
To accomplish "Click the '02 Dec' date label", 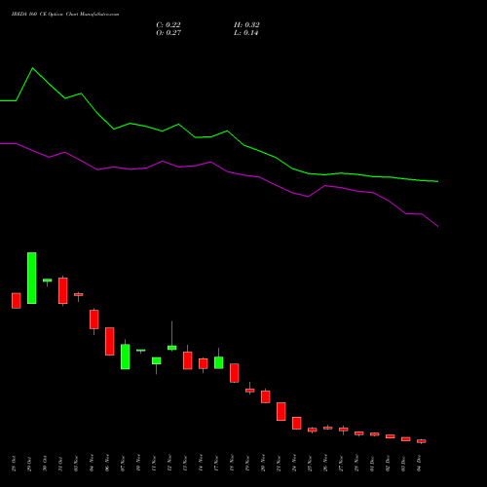I will pos(388,464).
